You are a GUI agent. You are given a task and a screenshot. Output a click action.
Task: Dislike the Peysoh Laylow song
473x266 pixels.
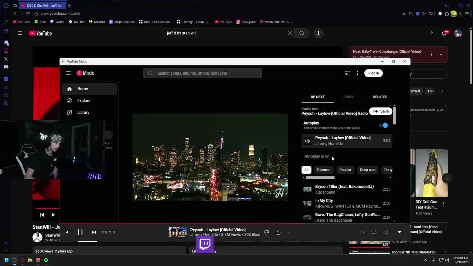(266, 232)
